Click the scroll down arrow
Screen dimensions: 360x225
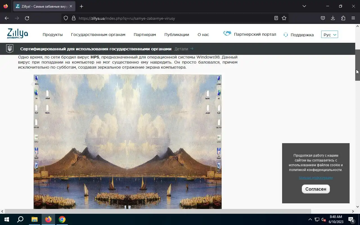tap(357, 207)
